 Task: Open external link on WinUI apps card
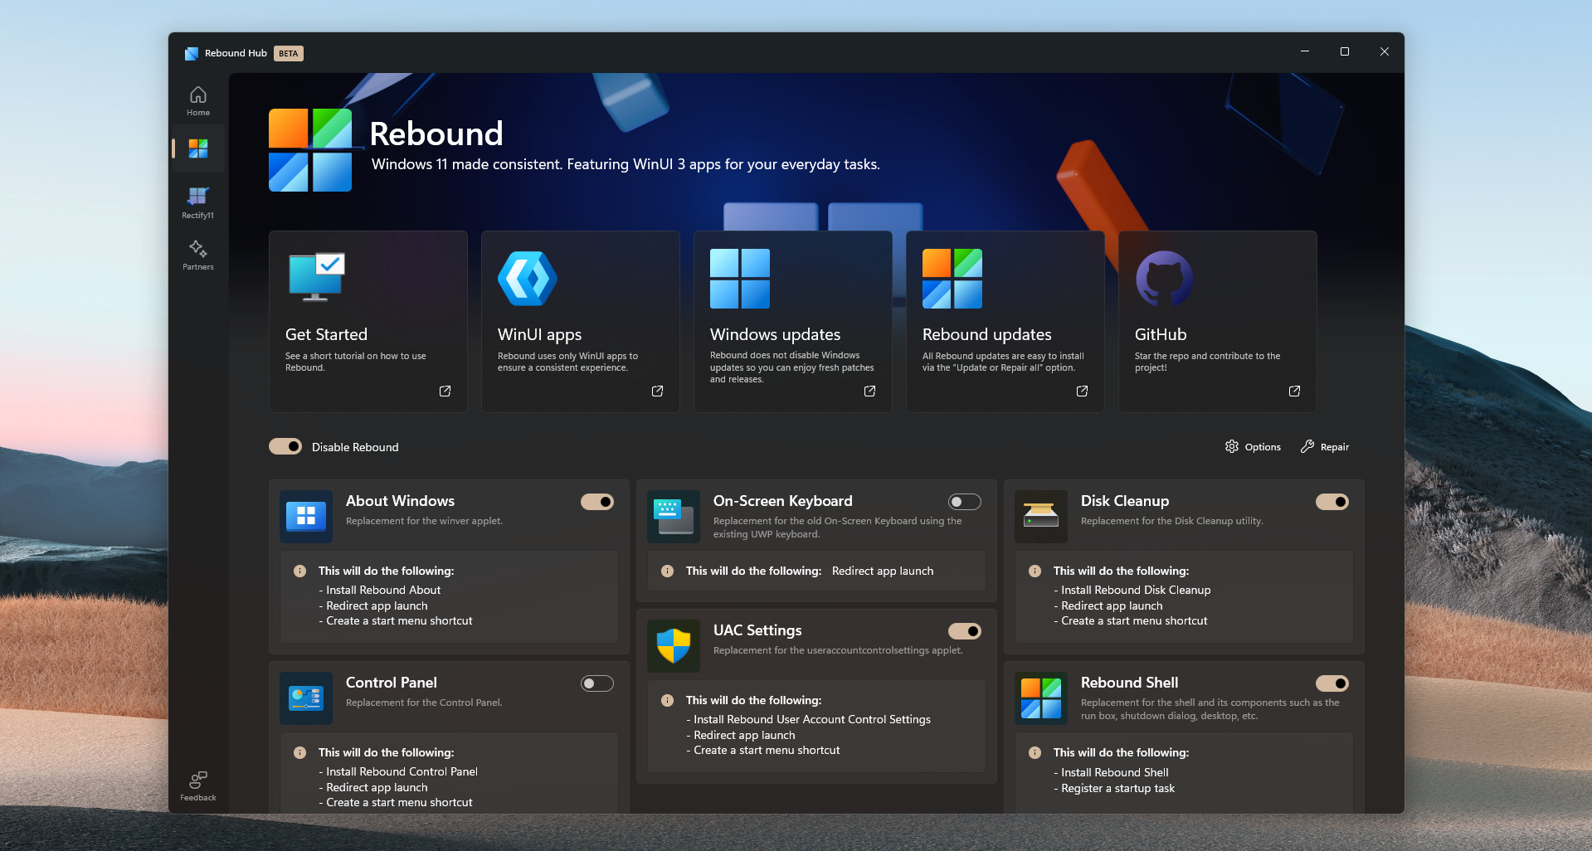(657, 391)
